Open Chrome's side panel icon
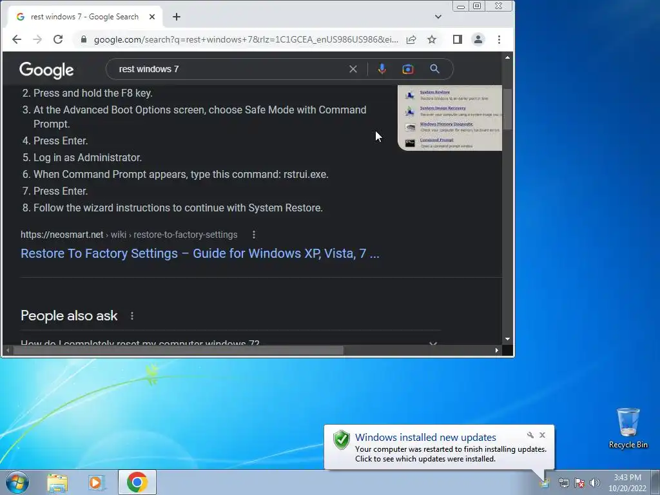The width and height of the screenshot is (660, 495). tap(458, 39)
